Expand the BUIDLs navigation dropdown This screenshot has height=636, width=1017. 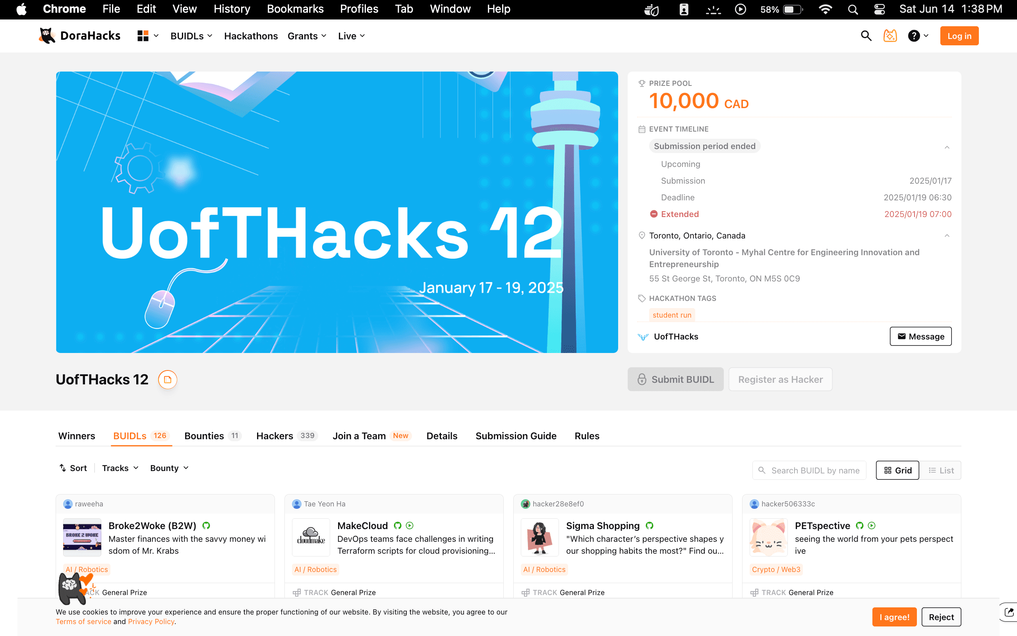click(191, 36)
